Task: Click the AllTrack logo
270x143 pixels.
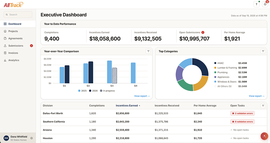Action: pyautogui.click(x=13, y=5)
